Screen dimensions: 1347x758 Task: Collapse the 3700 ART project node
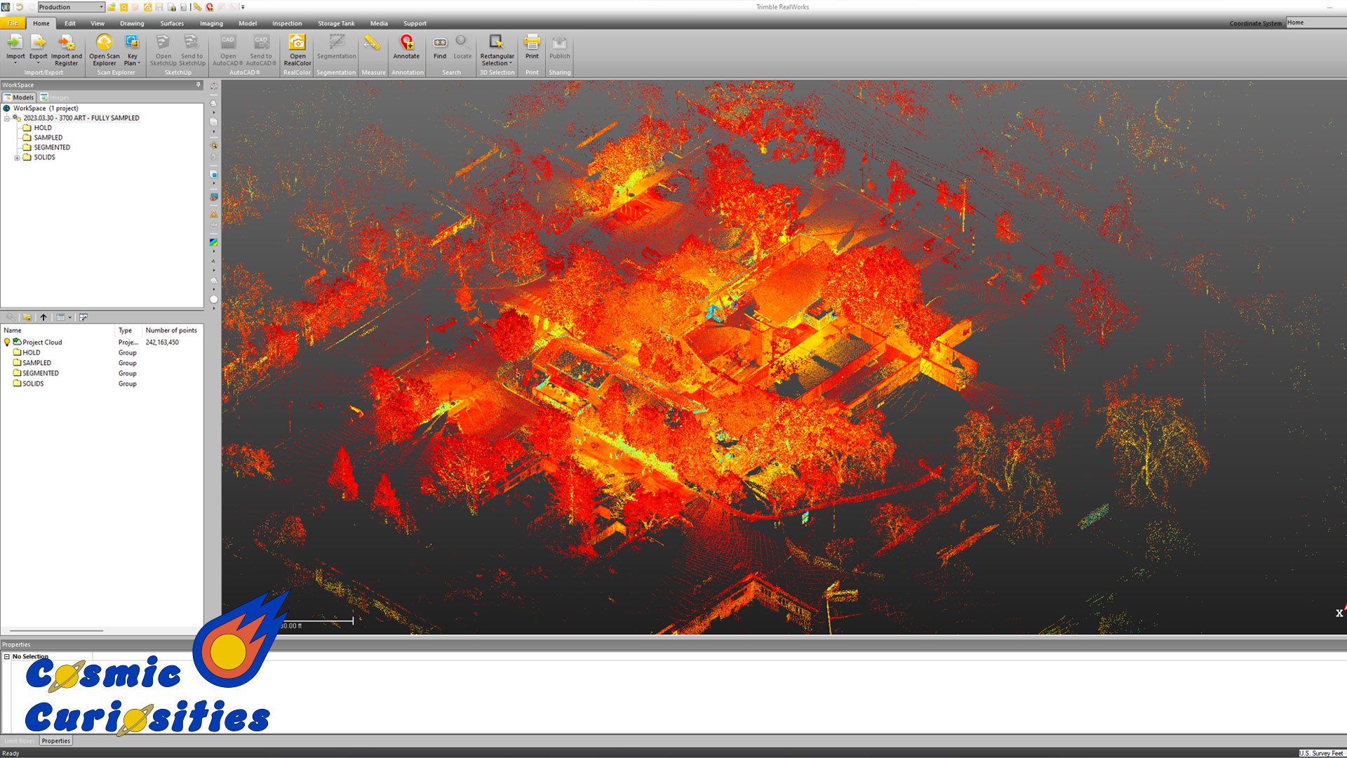tap(7, 119)
